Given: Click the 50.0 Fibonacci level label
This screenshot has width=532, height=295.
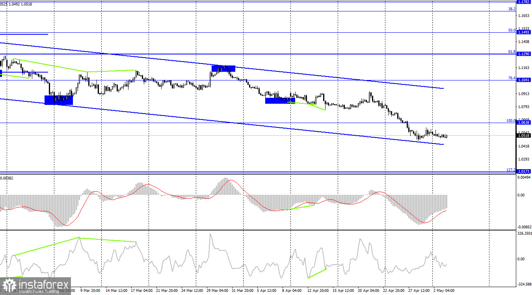Looking at the screenshot, I should point(512,30).
